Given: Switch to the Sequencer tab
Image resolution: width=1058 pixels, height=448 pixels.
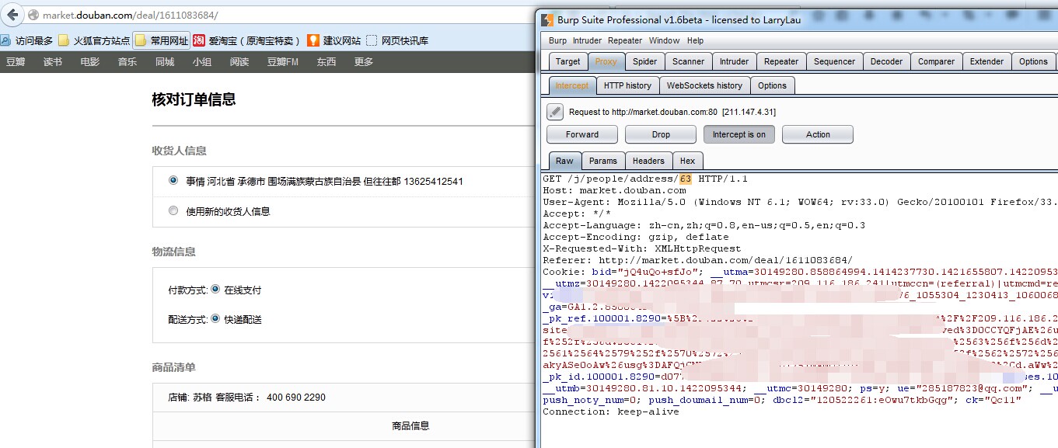Looking at the screenshot, I should pyautogui.click(x=834, y=61).
